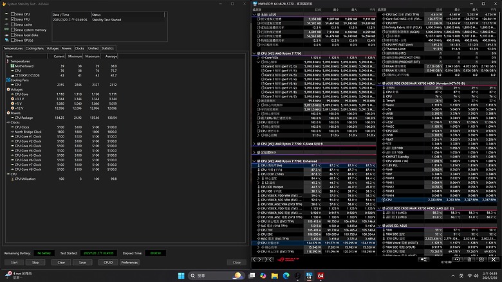The image size is (502, 282).
Task: Select the CPU Package power row
Action: (62, 118)
